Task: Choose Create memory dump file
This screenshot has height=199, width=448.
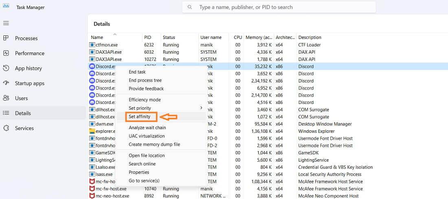Action: pyautogui.click(x=154, y=144)
